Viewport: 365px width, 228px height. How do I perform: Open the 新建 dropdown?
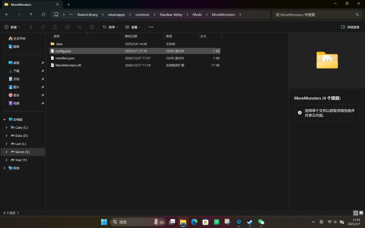pyautogui.click(x=12, y=27)
